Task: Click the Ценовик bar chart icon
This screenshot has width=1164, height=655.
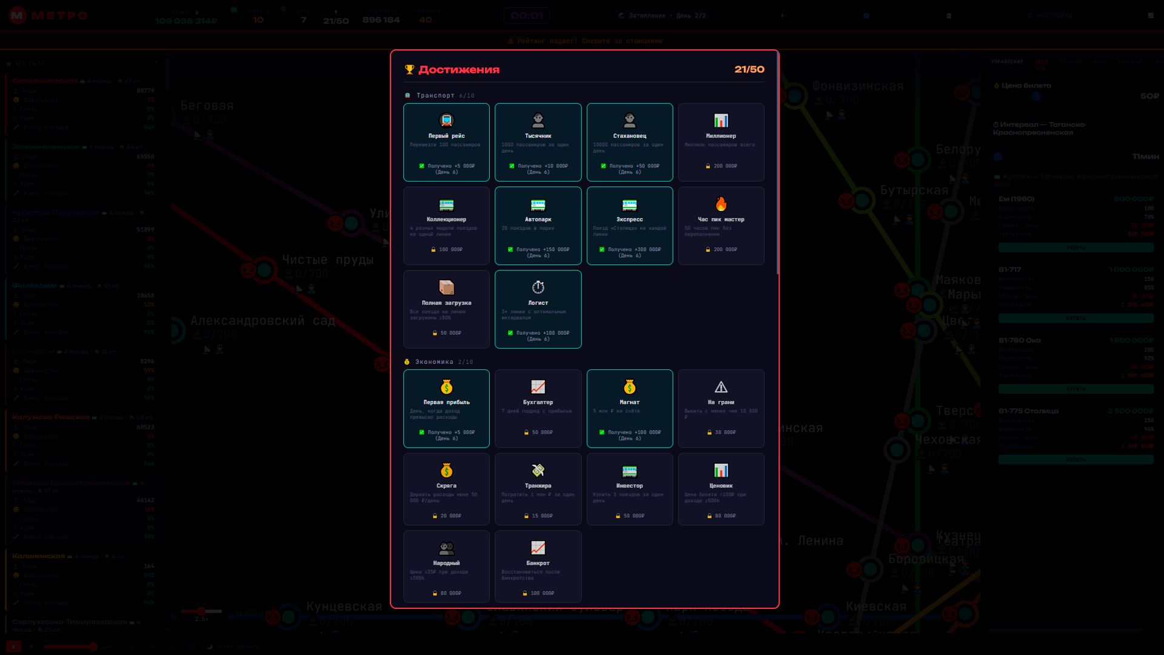Action: click(x=721, y=470)
